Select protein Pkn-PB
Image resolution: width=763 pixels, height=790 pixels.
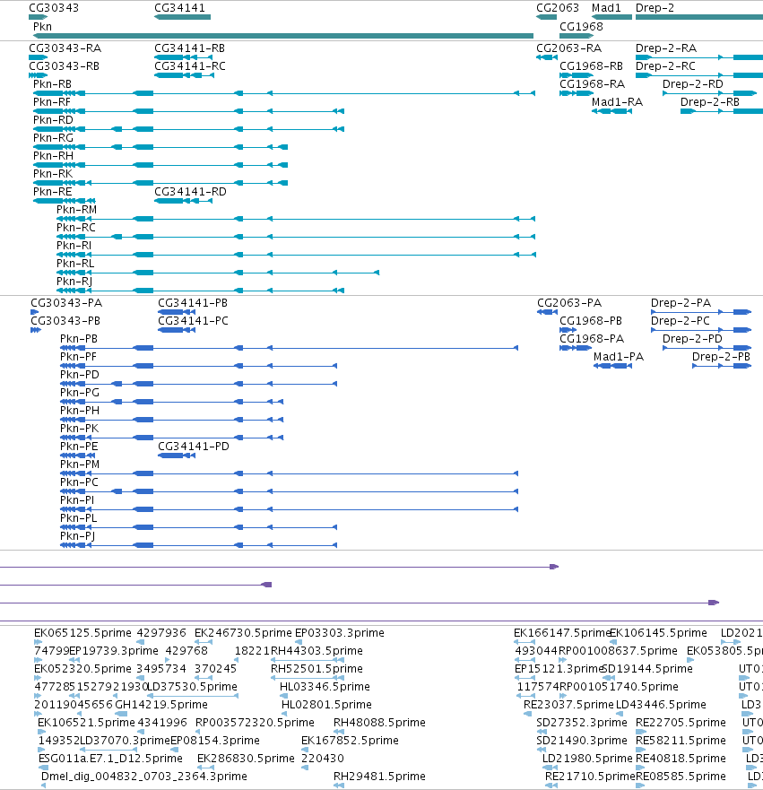(289, 348)
